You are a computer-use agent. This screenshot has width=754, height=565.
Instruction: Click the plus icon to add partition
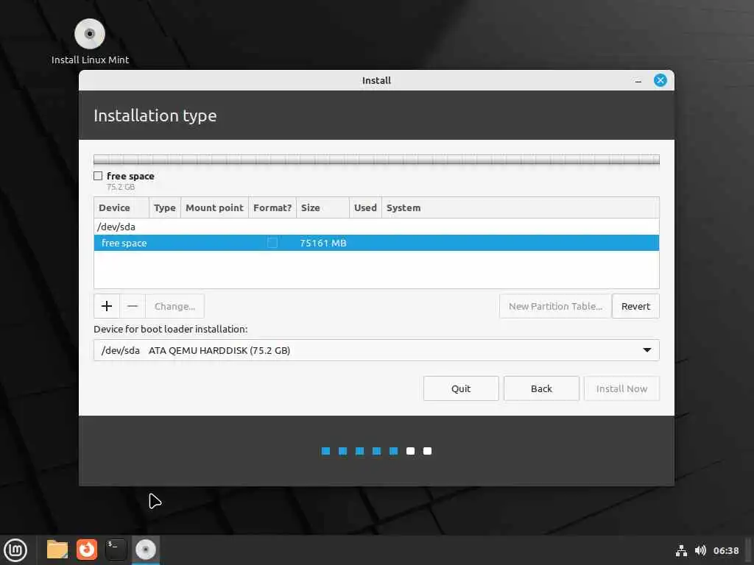point(107,306)
